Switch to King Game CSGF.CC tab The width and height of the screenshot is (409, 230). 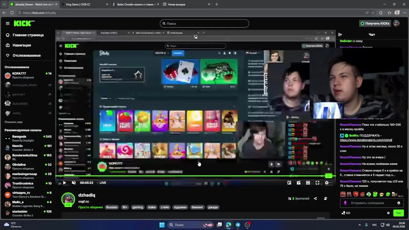85,4
